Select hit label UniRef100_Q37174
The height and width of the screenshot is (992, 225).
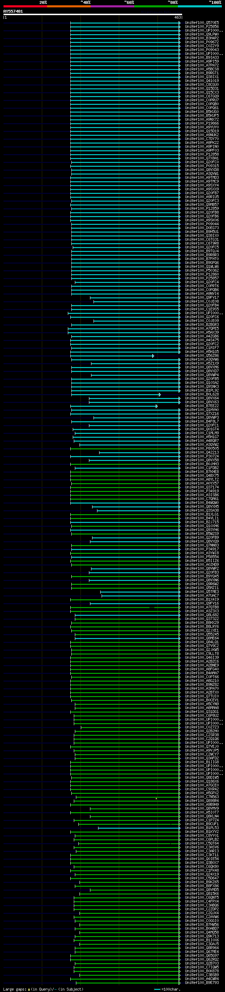(x=201, y=487)
